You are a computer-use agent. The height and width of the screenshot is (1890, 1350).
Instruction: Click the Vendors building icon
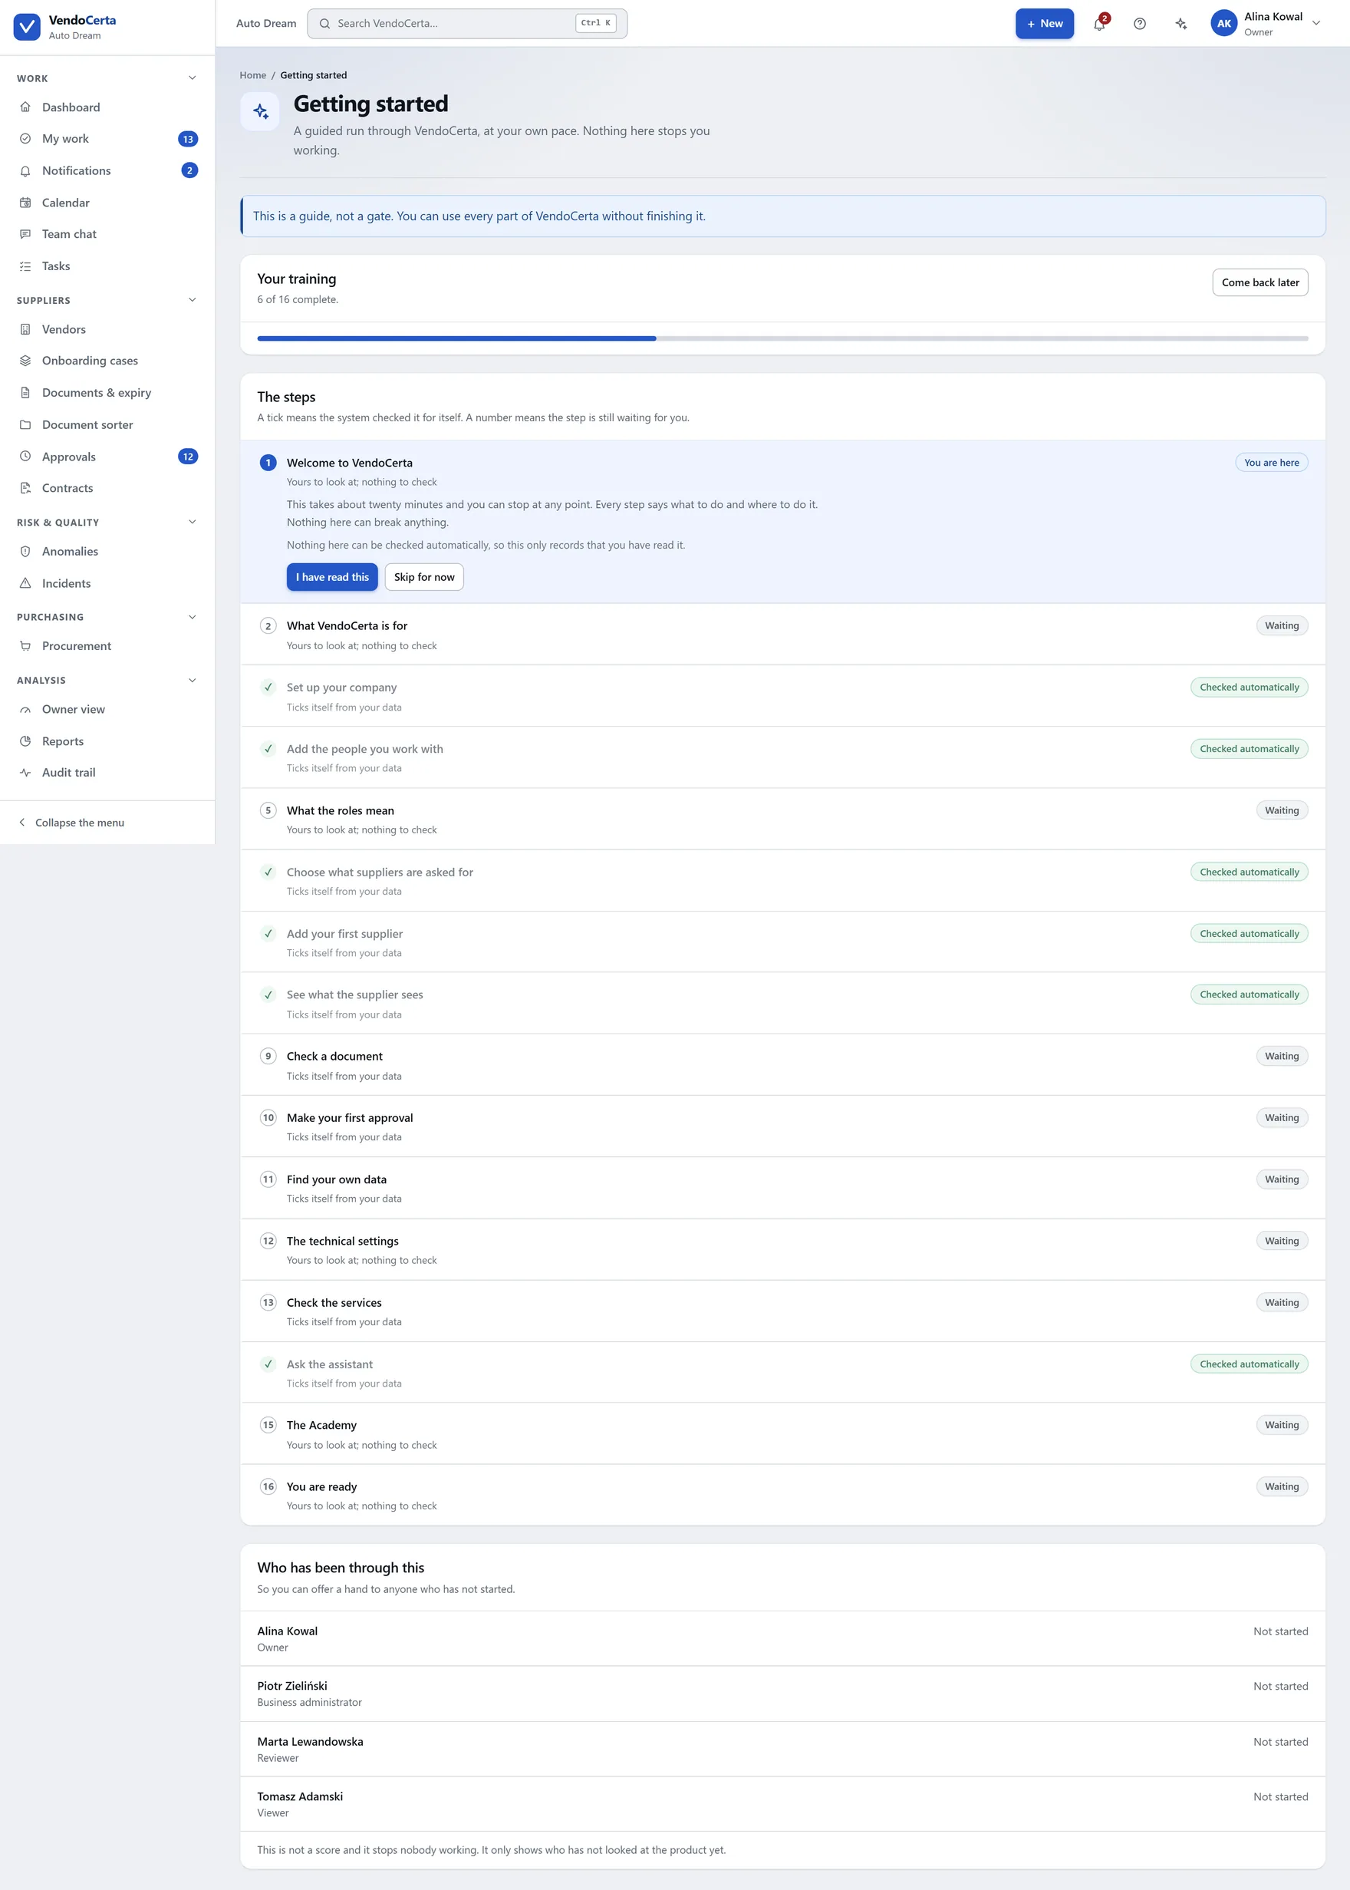coord(25,329)
